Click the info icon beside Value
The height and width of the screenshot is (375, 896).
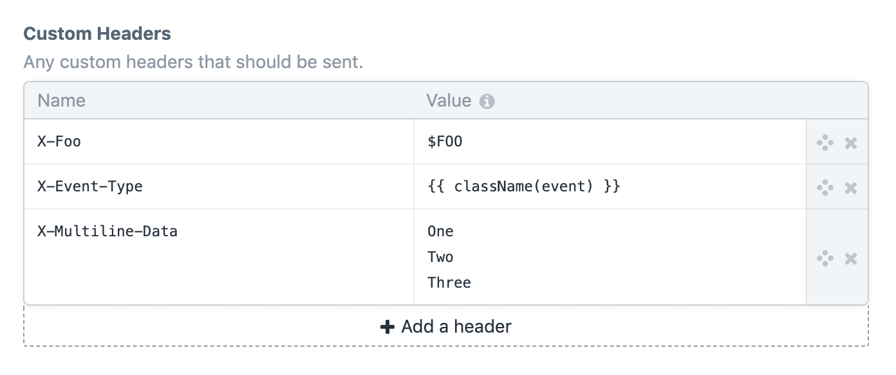click(x=487, y=101)
